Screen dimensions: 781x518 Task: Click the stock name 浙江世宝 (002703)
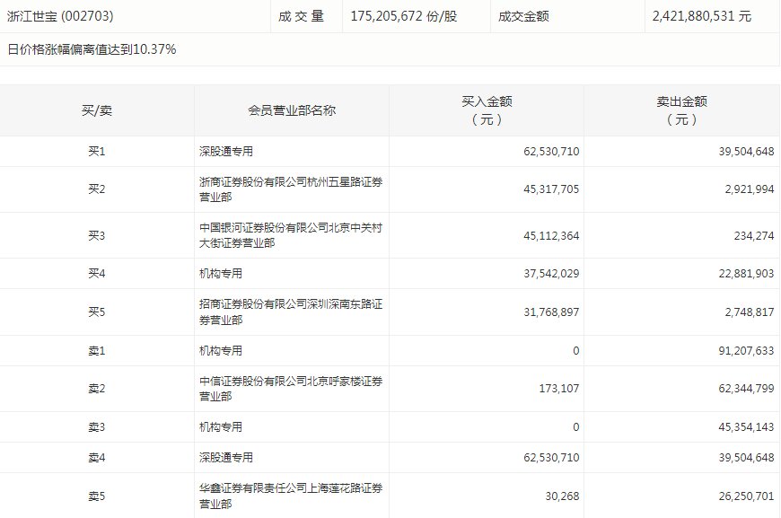coord(60,16)
